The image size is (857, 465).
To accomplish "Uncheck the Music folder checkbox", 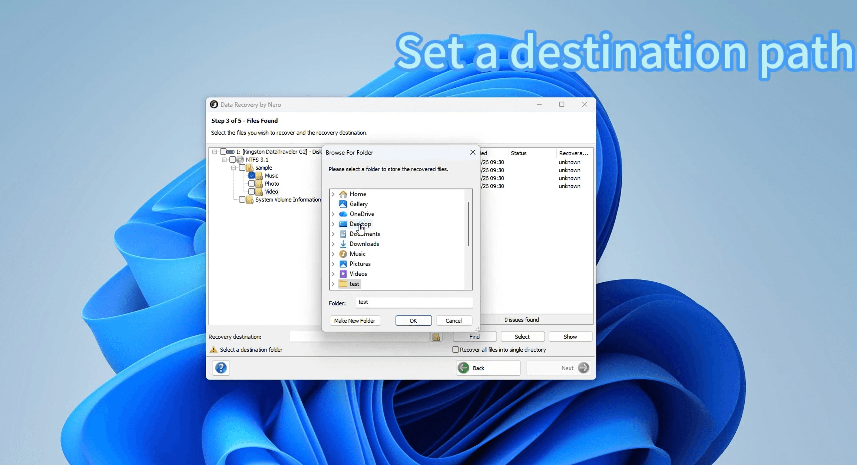I will (252, 176).
